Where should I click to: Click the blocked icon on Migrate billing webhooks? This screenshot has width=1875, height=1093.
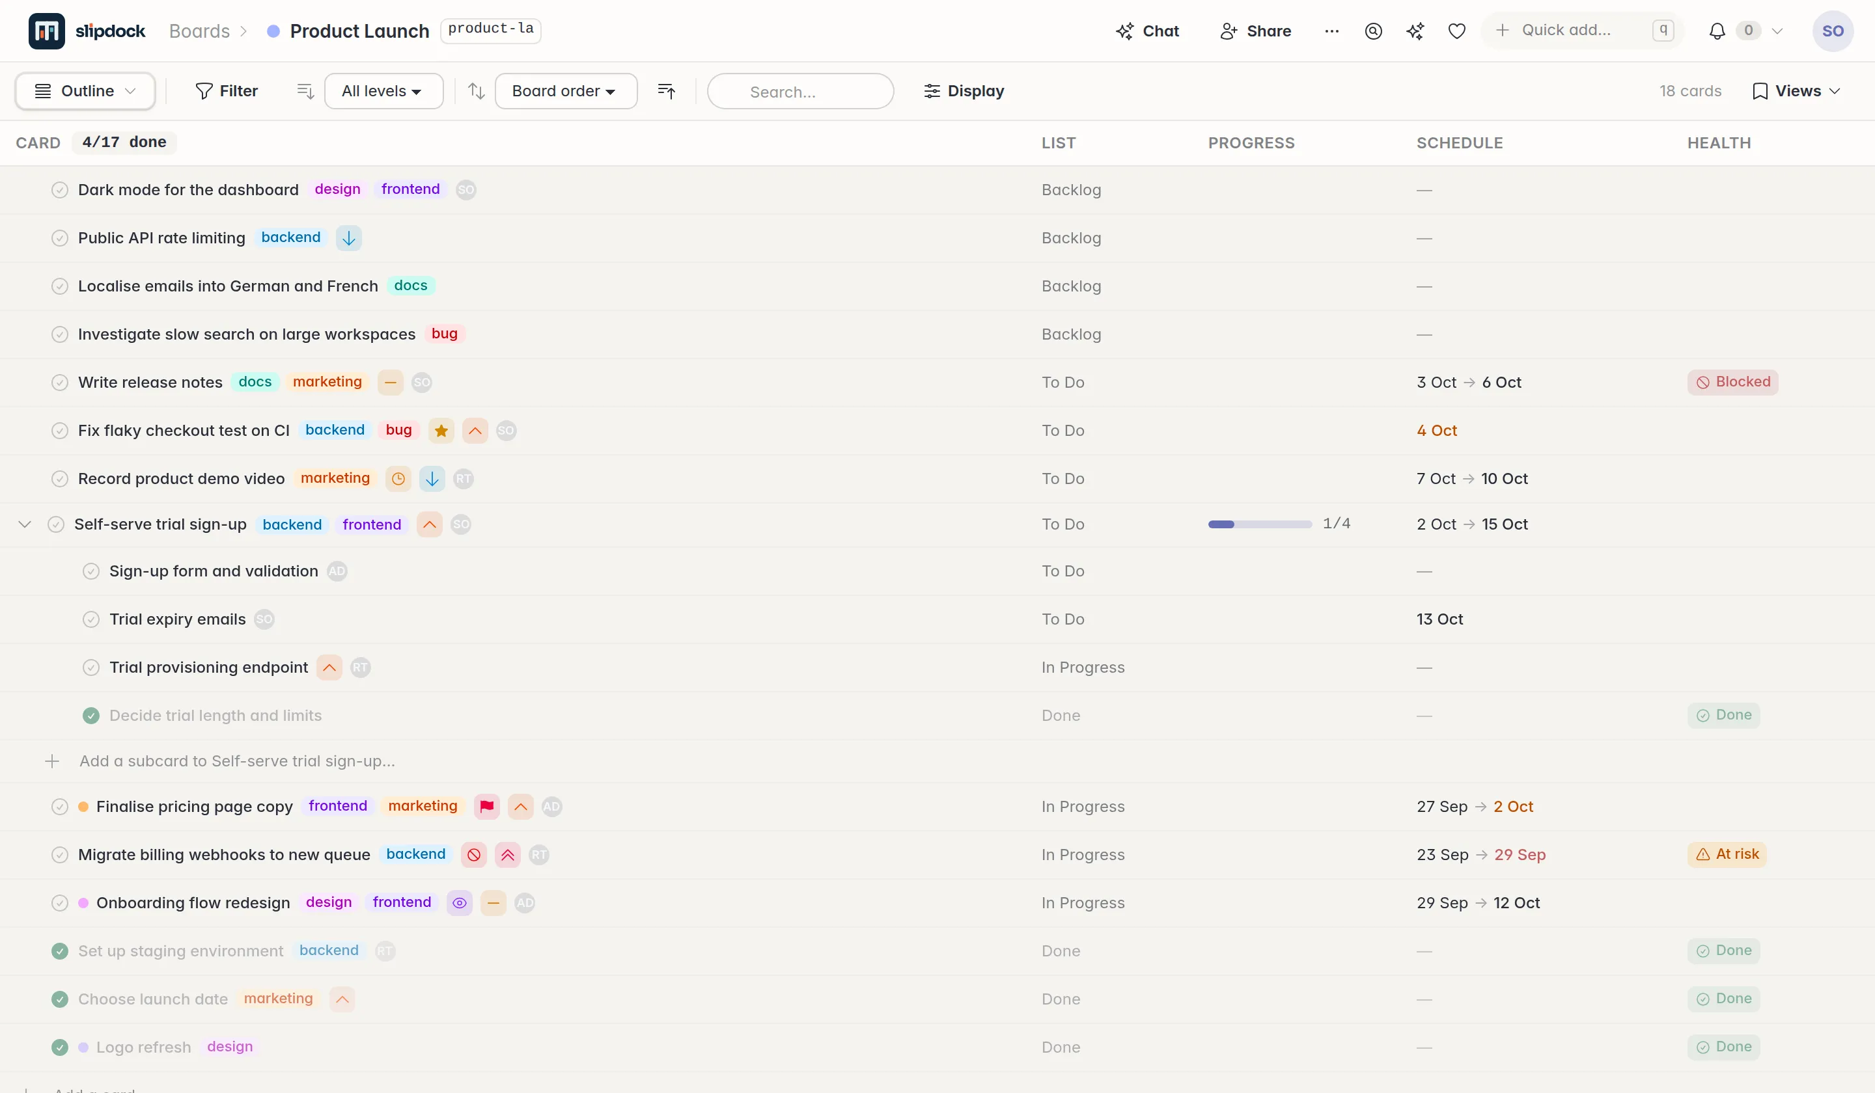click(x=474, y=855)
